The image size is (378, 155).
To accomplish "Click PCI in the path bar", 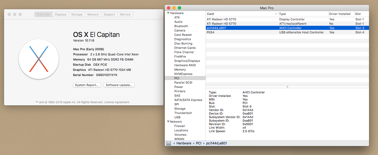I will coord(199,143).
